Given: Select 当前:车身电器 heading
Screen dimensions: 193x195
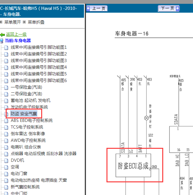Looking at the screenshot, I should (x=18, y=41).
